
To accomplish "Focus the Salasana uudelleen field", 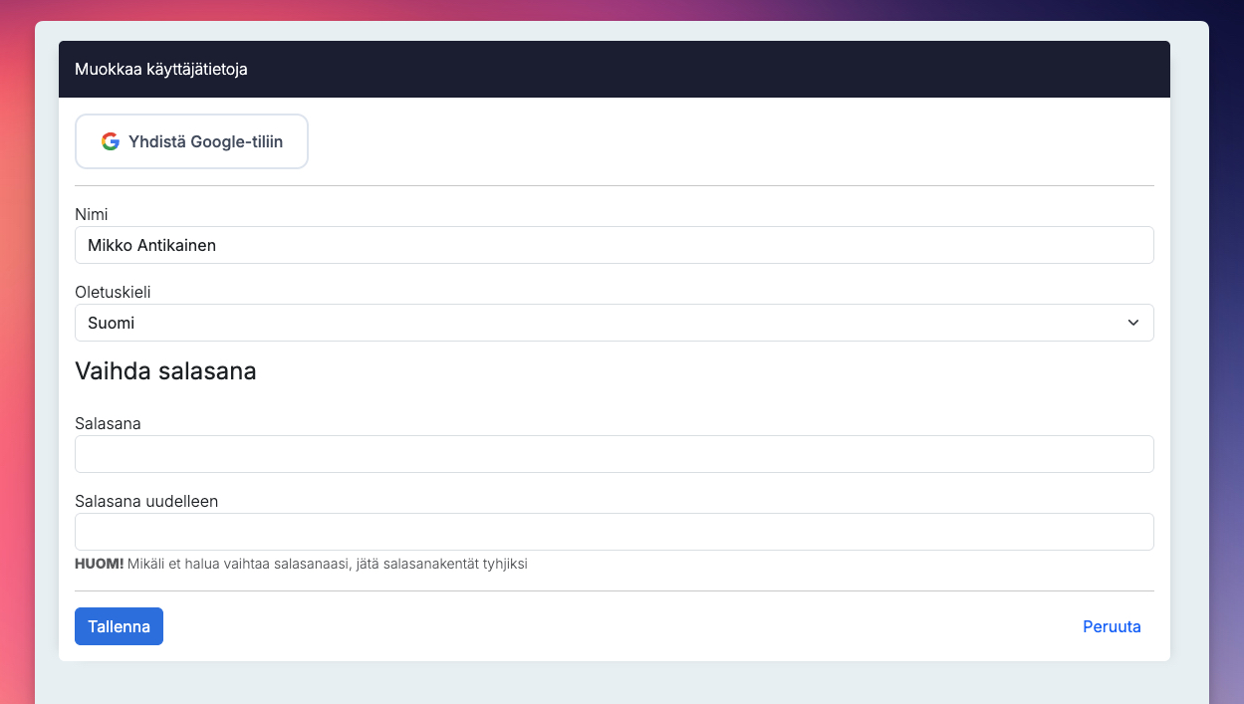I will point(614,532).
